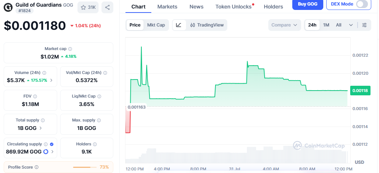Show info tooltip for Profile Score
This screenshot has width=379, height=173.
pos(37,167)
